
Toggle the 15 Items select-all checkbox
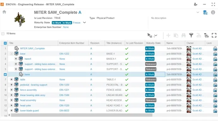tap(3, 34)
